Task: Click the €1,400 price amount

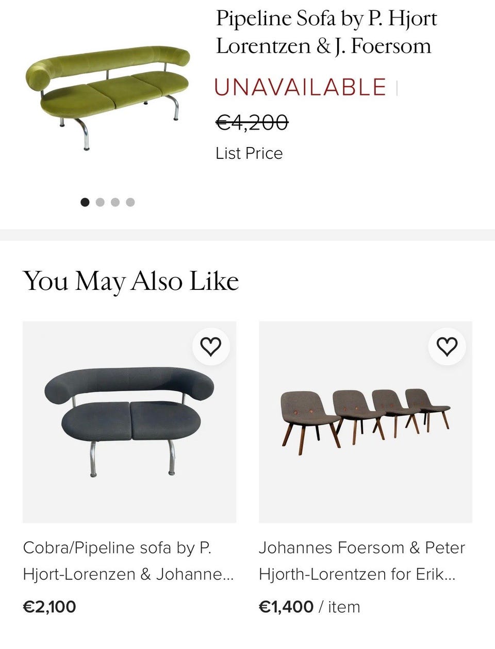Action: (x=286, y=607)
